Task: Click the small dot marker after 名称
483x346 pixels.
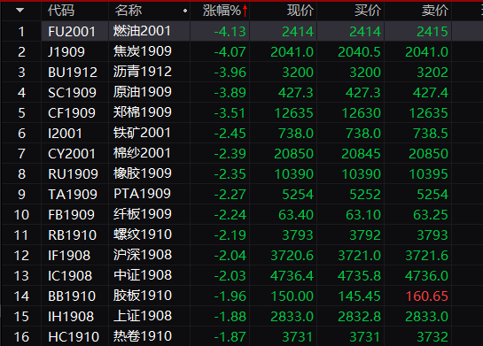Action: coord(185,11)
